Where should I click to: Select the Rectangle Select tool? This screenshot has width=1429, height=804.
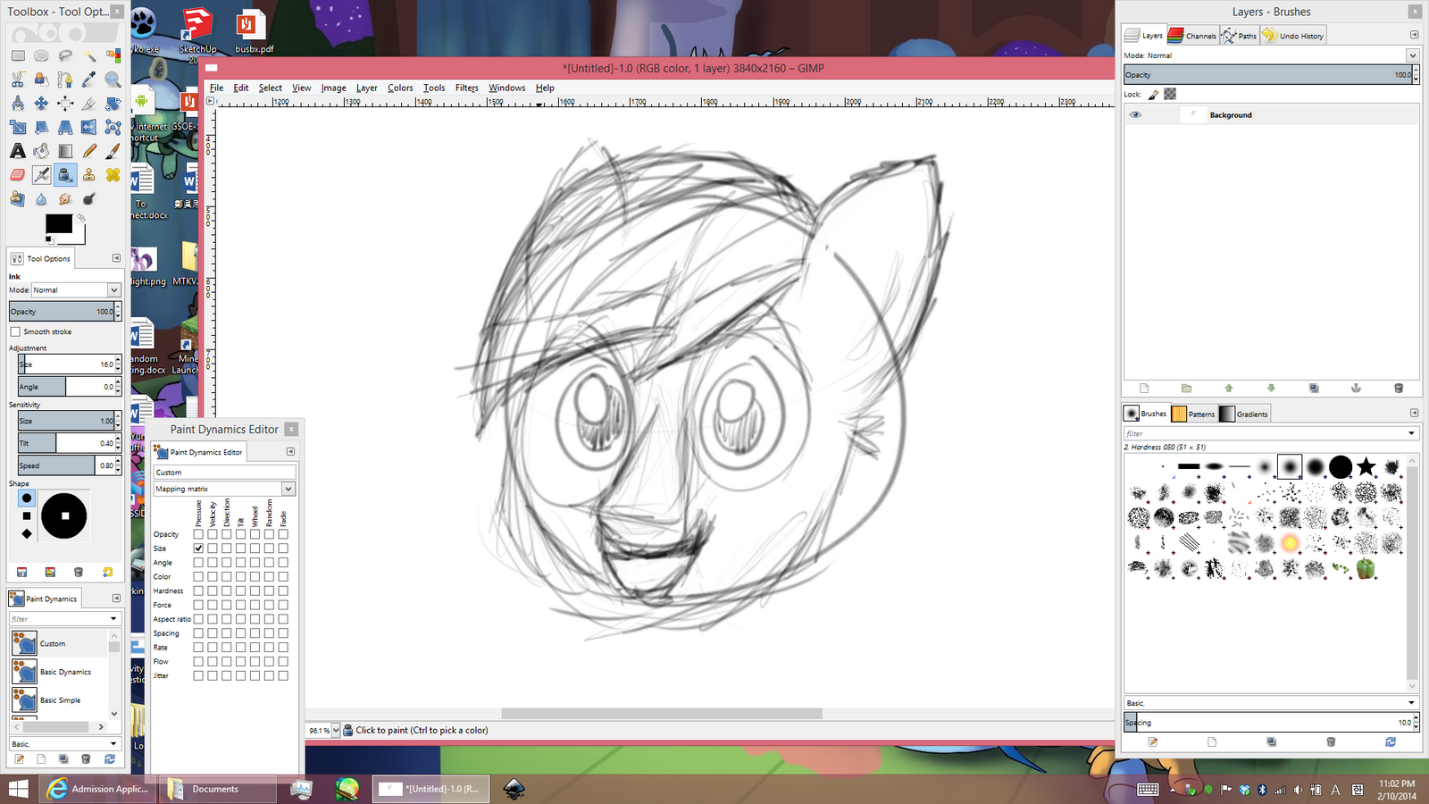pos(18,55)
